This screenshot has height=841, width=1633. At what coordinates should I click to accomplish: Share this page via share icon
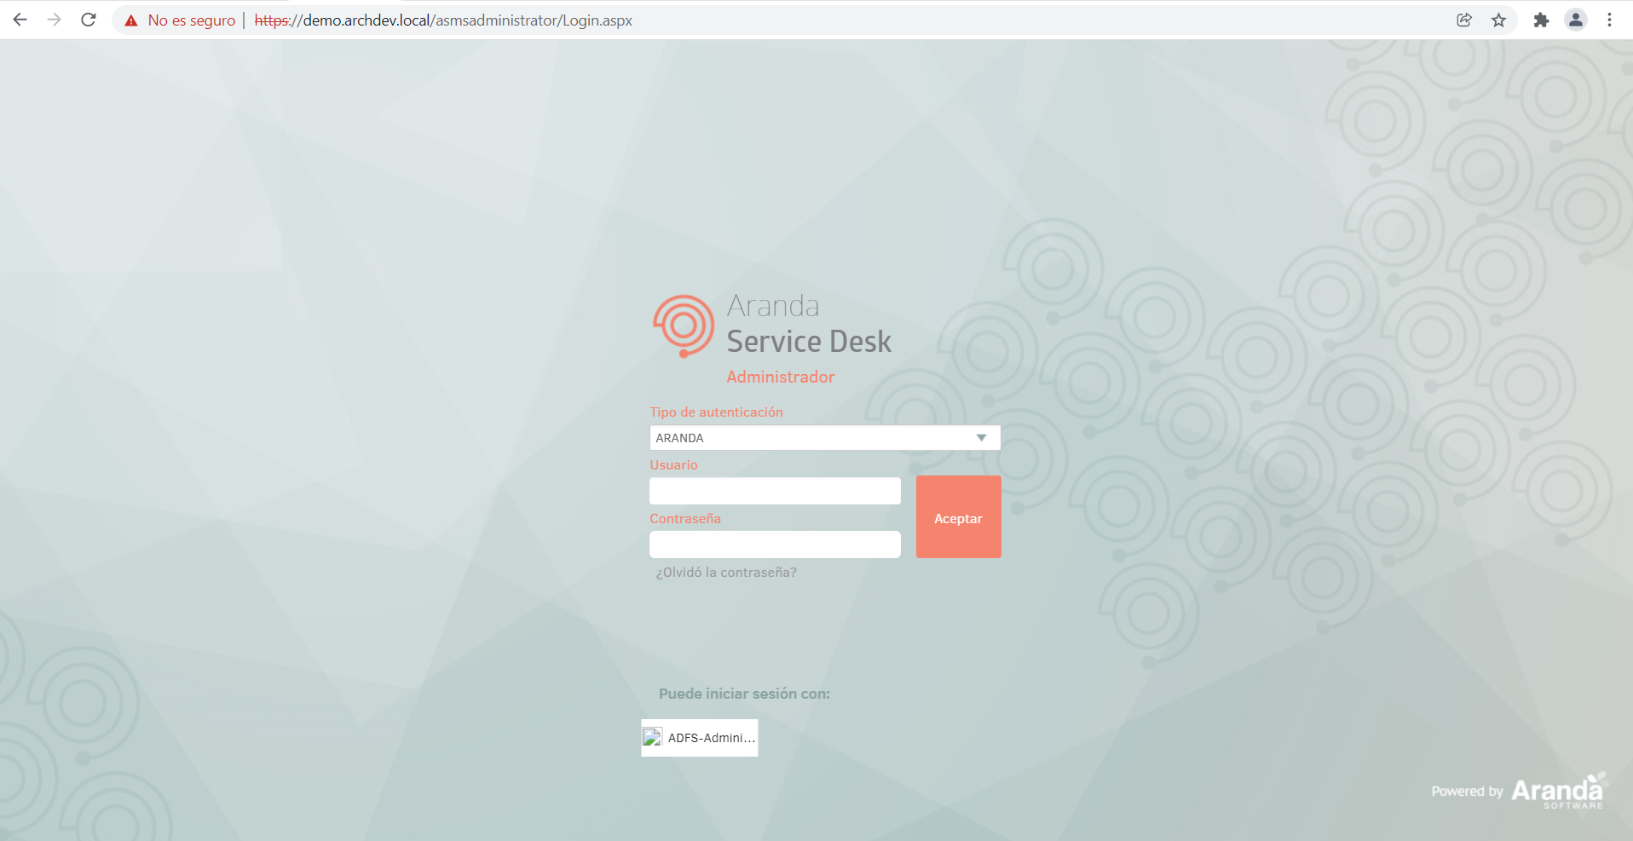[x=1464, y=20]
